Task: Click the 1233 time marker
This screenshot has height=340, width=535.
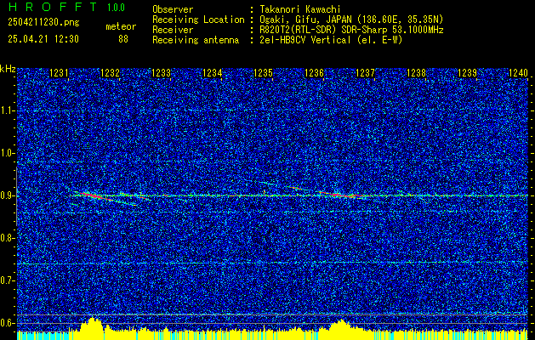Action: [x=161, y=73]
